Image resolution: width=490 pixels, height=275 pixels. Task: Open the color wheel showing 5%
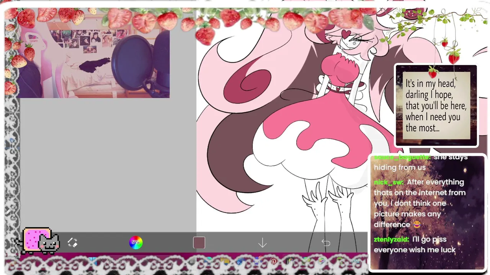click(136, 243)
